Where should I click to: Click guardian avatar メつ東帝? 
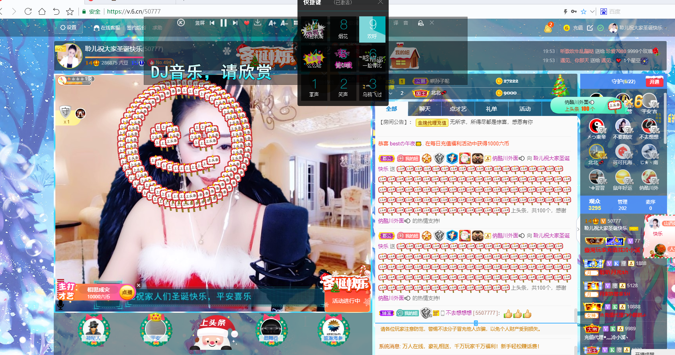point(597,126)
